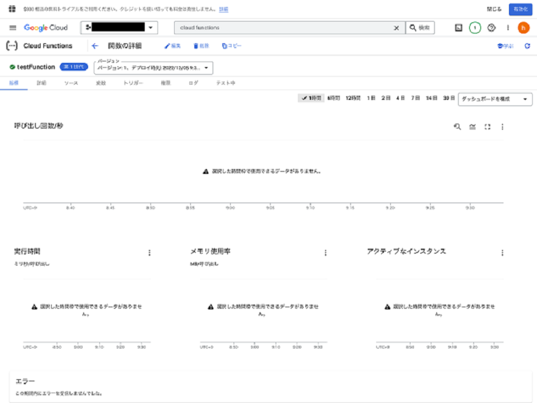Click the testFunction name text
The image size is (537, 403).
(36, 67)
